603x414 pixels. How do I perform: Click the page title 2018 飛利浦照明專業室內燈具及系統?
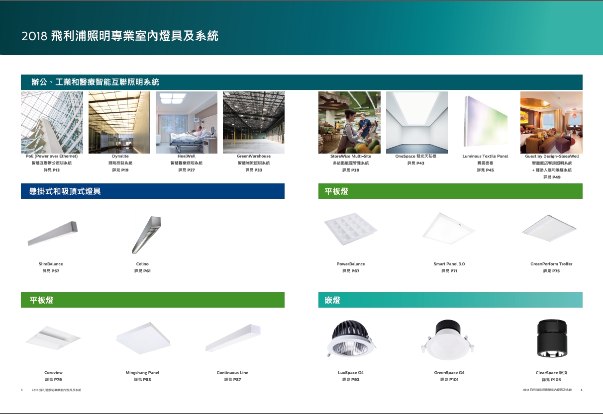120,36
